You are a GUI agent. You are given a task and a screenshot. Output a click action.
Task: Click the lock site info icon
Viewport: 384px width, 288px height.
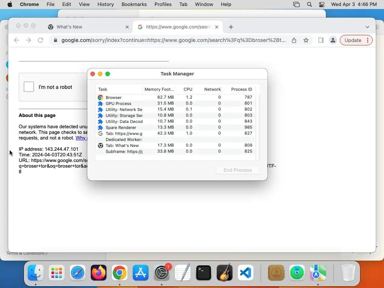pyautogui.click(x=55, y=40)
